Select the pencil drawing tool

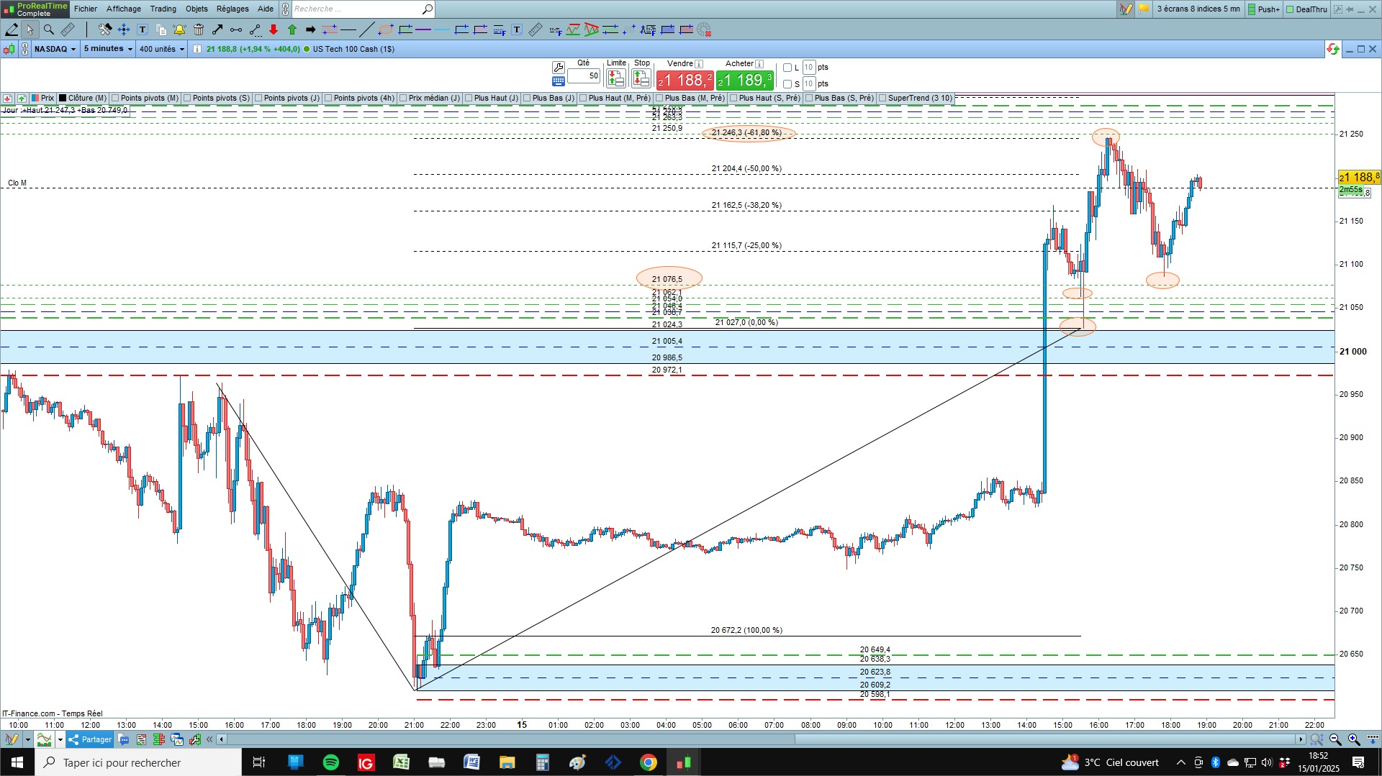point(12,29)
